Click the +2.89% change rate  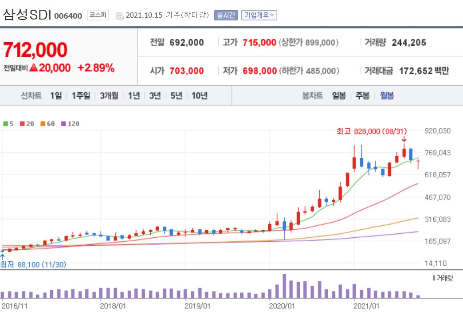[96, 68]
